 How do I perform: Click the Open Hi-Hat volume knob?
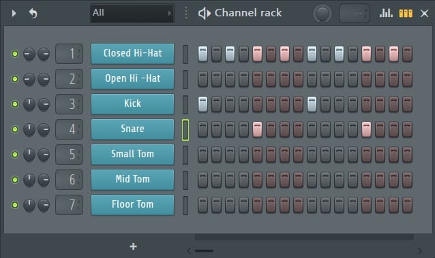tap(44, 79)
